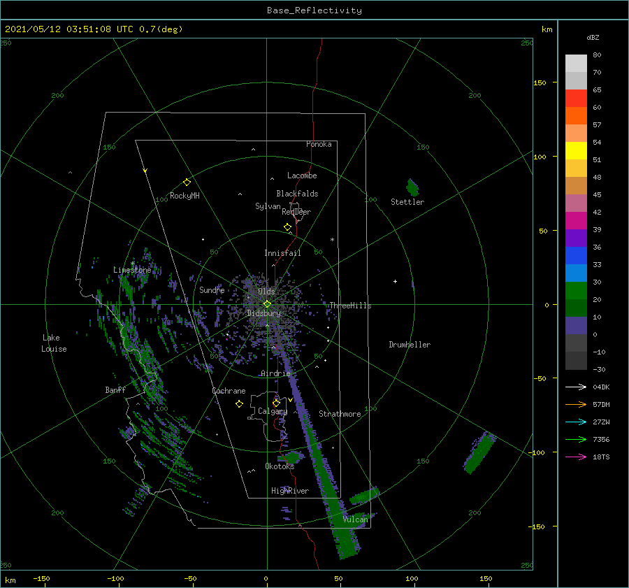Viewport: 629px width, 588px height.
Task: Click the Olds city label
Action: (x=266, y=292)
